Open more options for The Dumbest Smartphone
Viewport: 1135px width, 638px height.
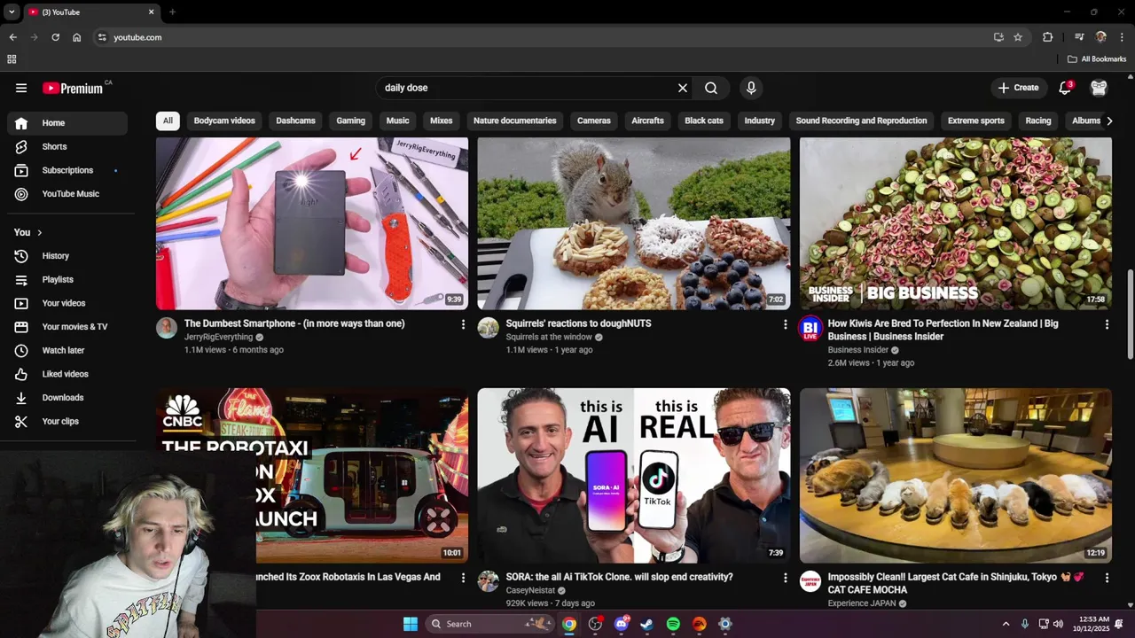tap(463, 324)
